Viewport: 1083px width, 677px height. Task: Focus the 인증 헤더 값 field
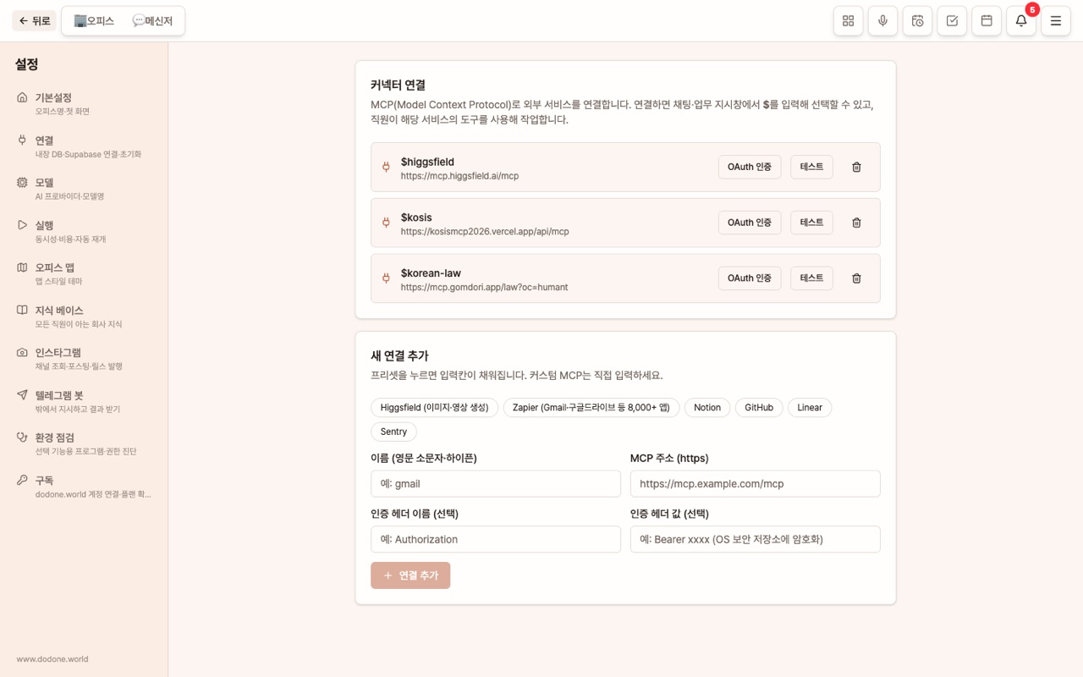(x=756, y=539)
